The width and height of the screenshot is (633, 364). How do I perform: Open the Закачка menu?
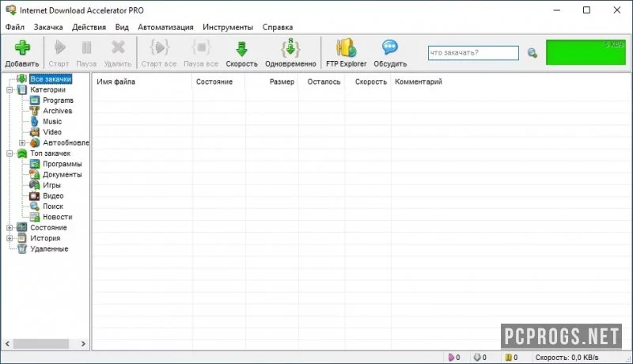[x=48, y=27]
